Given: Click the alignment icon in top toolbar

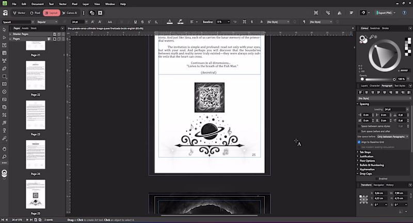Looking at the screenshot, I should (x=352, y=13).
